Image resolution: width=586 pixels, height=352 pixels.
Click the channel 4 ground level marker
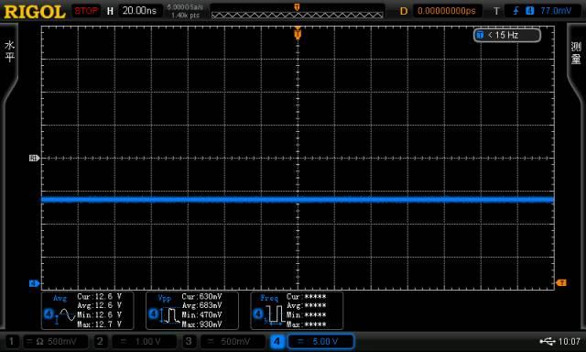(34, 283)
